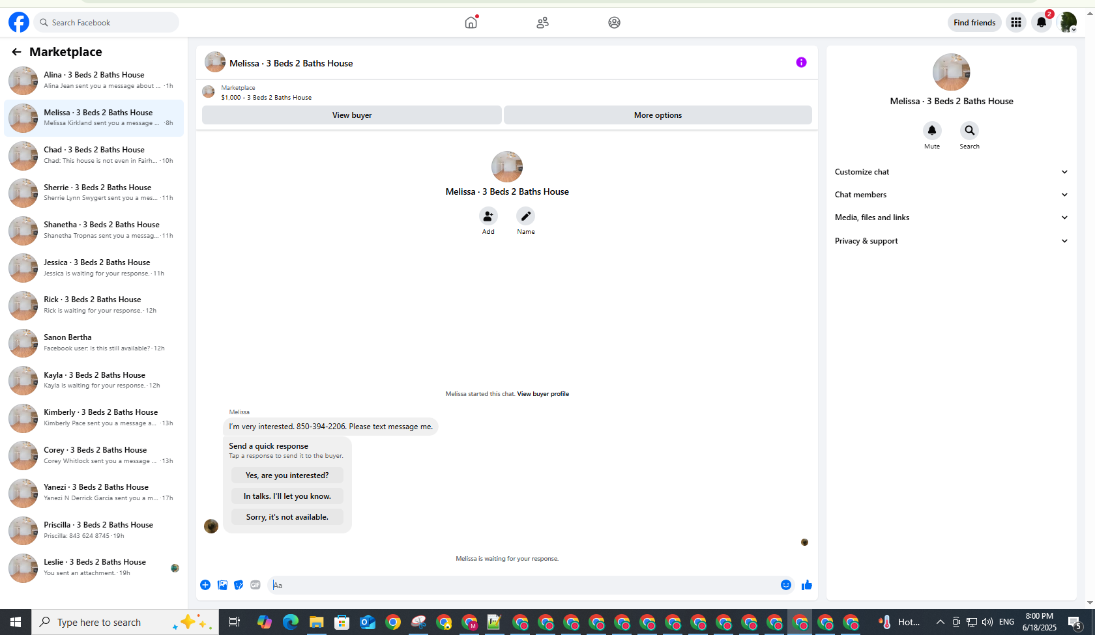Send quick response "In talks. I'll let you know."
This screenshot has width=1095, height=635.
[x=287, y=496]
